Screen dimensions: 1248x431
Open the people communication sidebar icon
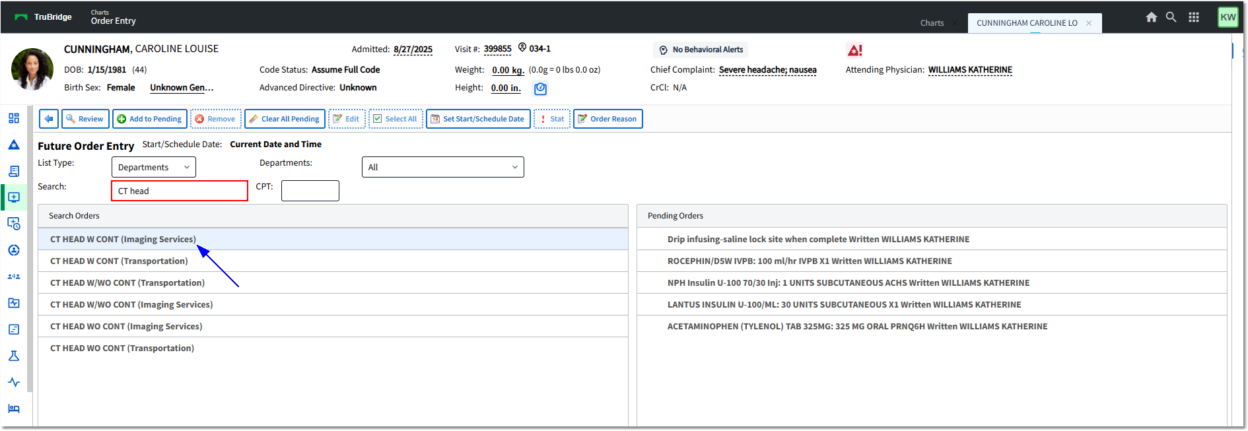(x=14, y=277)
